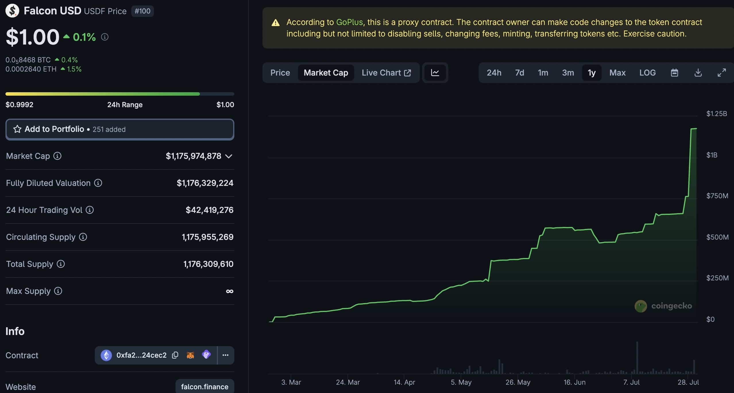Viewport: 734px width, 393px height.
Task: Toggle LOG scale on chart
Action: point(648,73)
